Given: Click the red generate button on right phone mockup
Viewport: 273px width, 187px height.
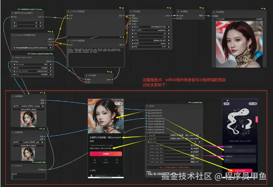Looking at the screenshot, I should coord(240,170).
